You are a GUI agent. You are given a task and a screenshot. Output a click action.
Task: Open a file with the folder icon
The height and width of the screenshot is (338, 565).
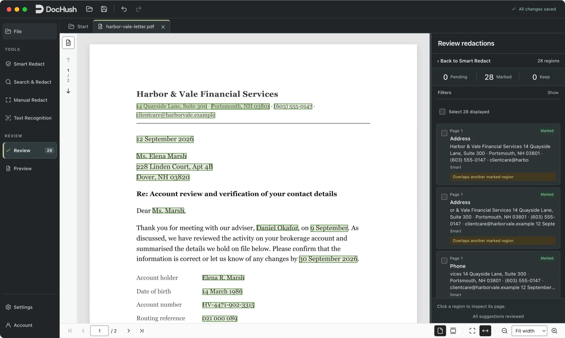[89, 9]
